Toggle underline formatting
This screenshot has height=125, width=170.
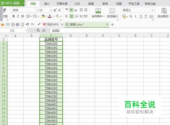tap(22, 16)
